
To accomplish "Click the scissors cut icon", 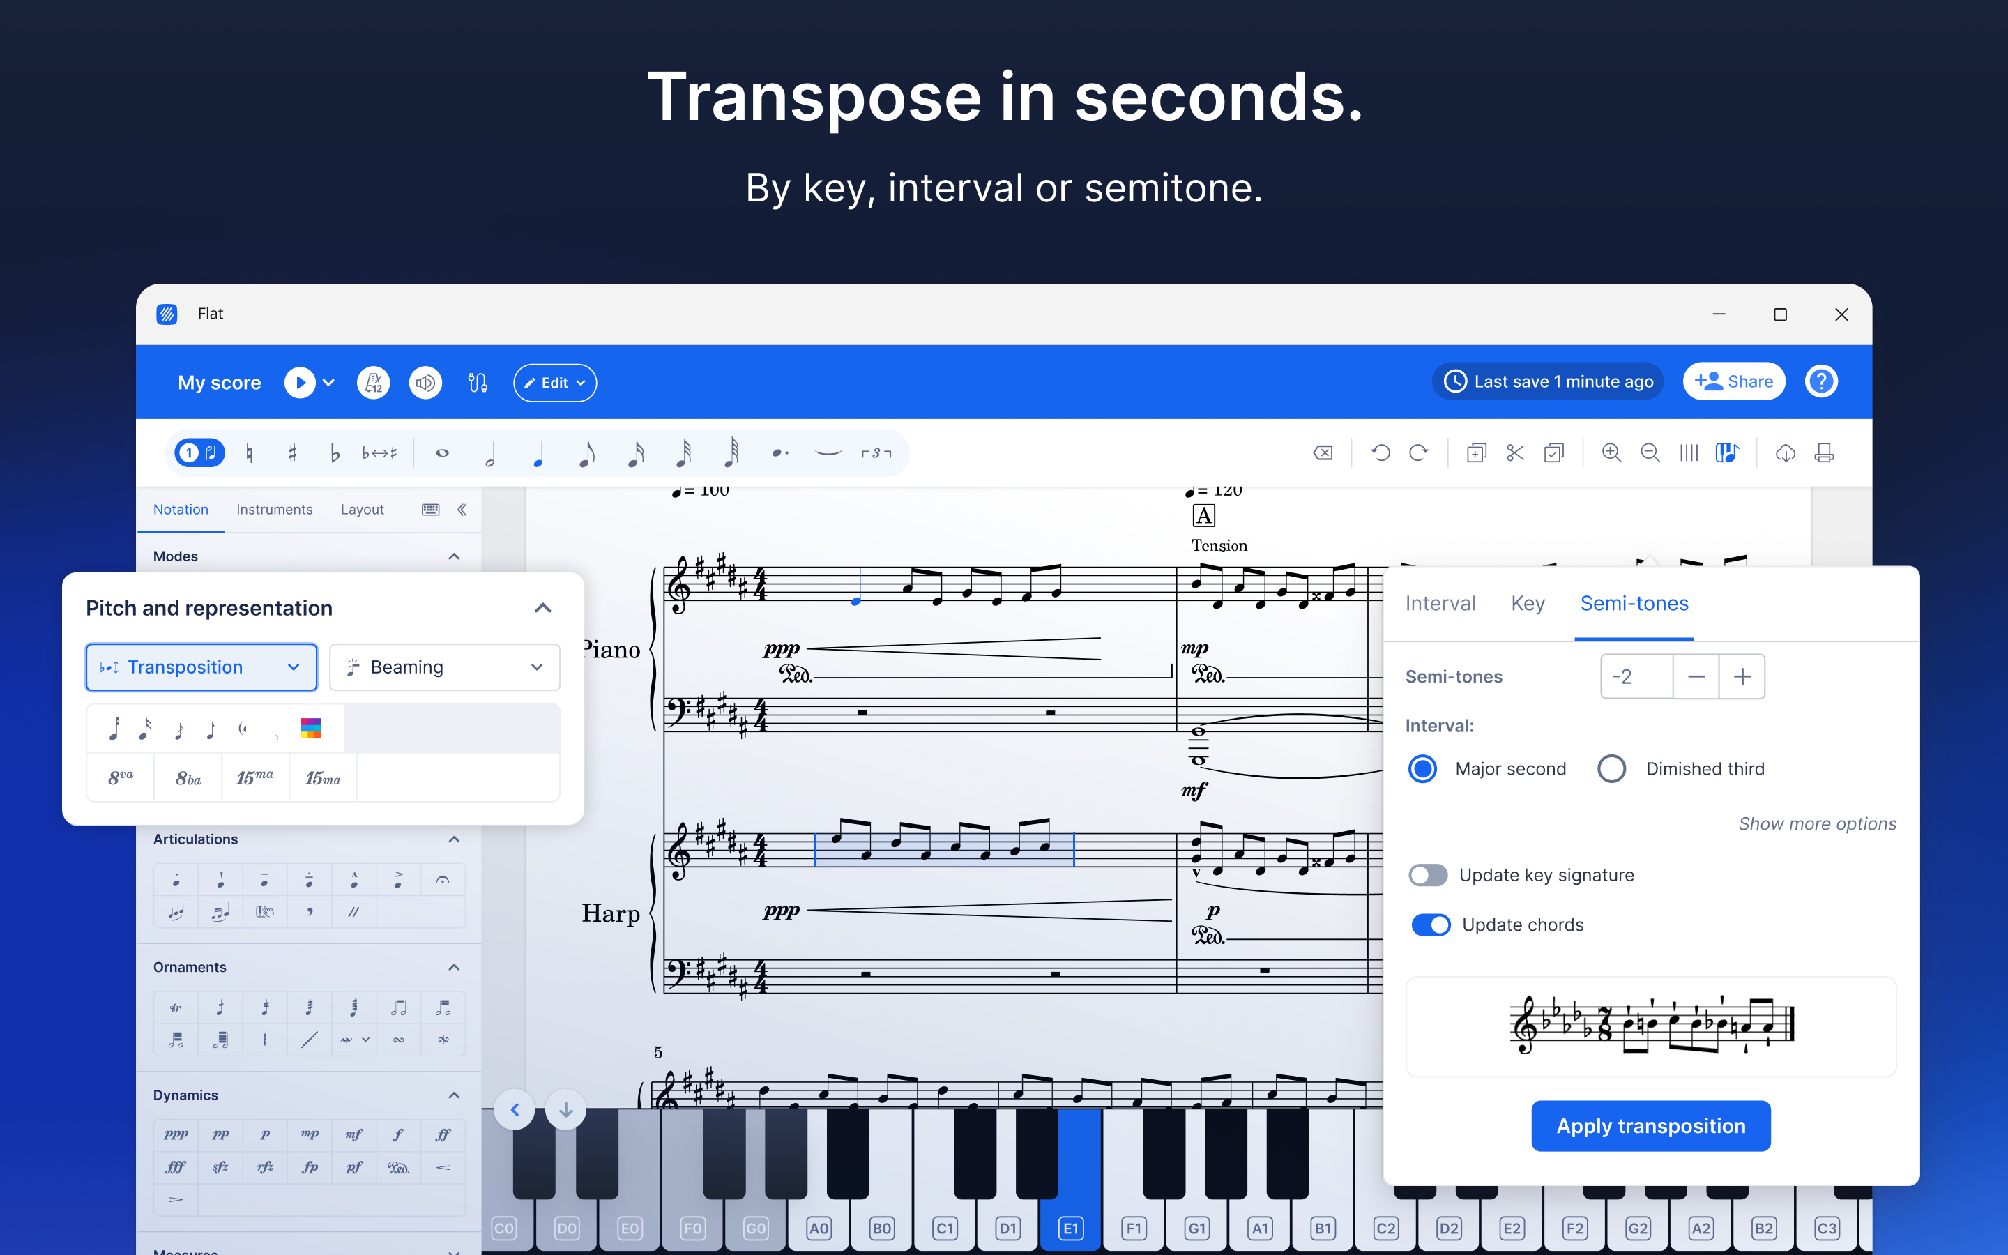I will tap(1515, 453).
